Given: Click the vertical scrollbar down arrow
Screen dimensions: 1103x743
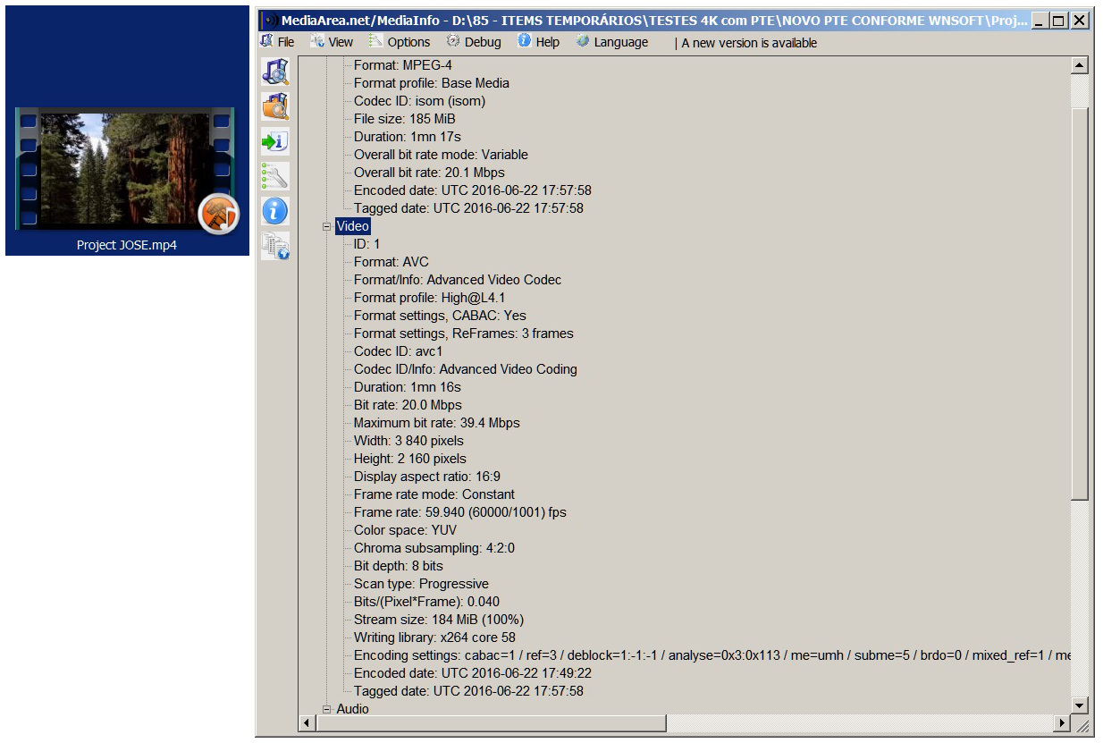Looking at the screenshot, I should click(x=1079, y=705).
